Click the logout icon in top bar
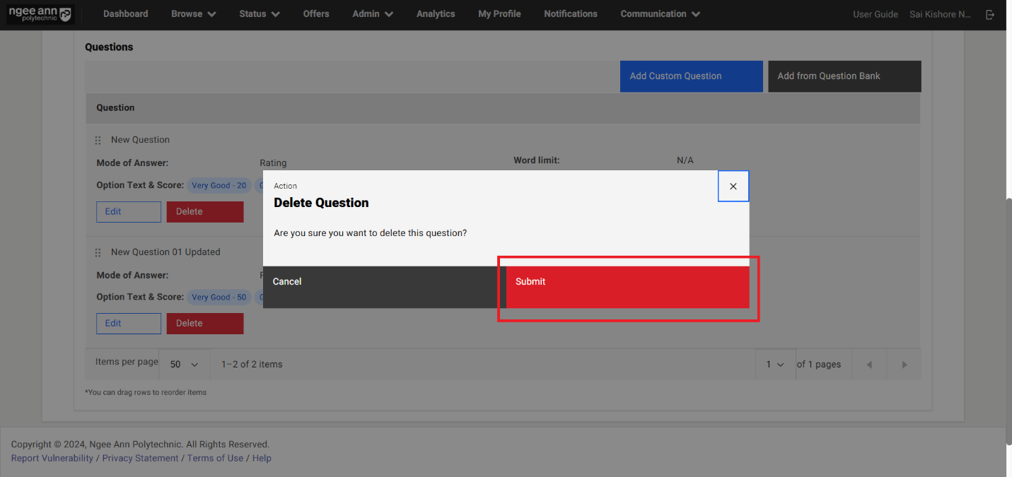This screenshot has width=1012, height=477. pyautogui.click(x=990, y=14)
